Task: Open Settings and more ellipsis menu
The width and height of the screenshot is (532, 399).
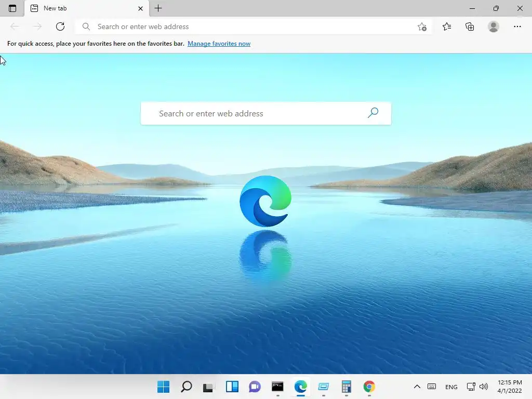Action: [517, 26]
